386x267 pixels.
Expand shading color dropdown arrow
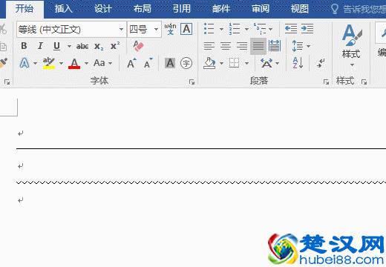click(221, 64)
